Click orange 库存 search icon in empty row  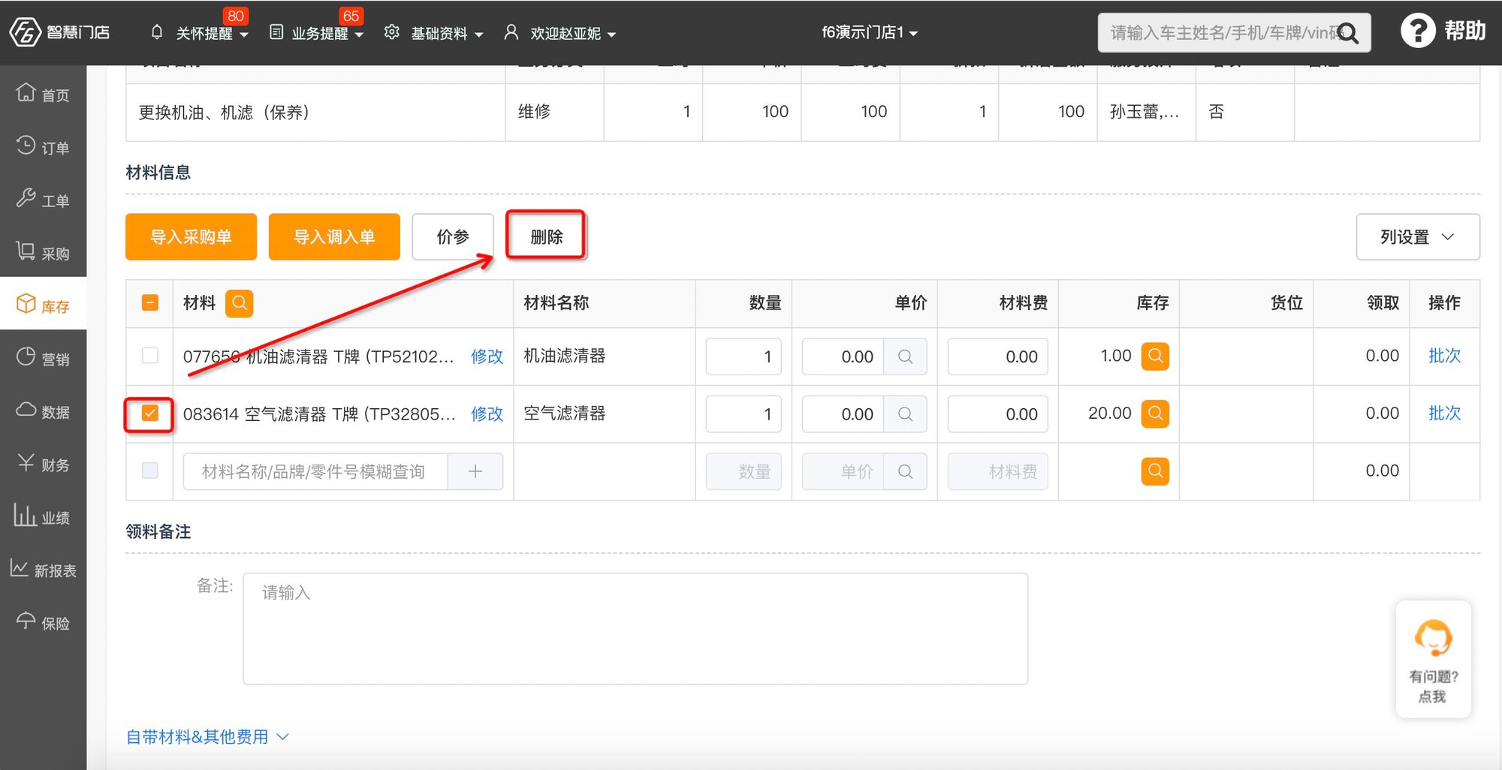pyautogui.click(x=1155, y=471)
